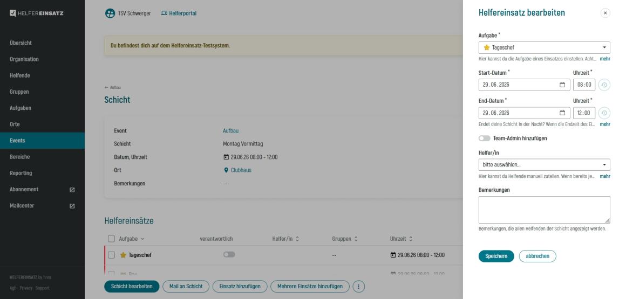This screenshot has width=626, height=299.
Task: Click the three-dot more actions button
Action: pos(359,287)
